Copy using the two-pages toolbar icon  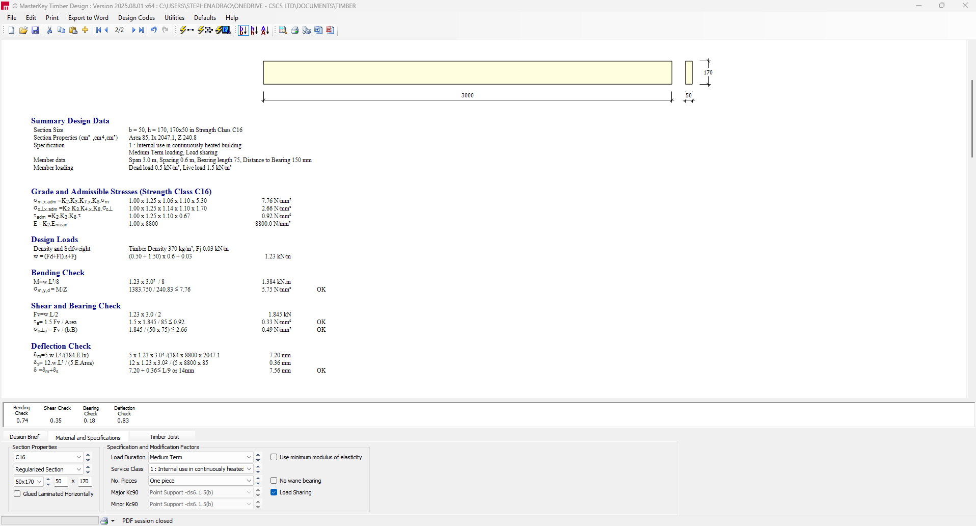click(x=61, y=30)
